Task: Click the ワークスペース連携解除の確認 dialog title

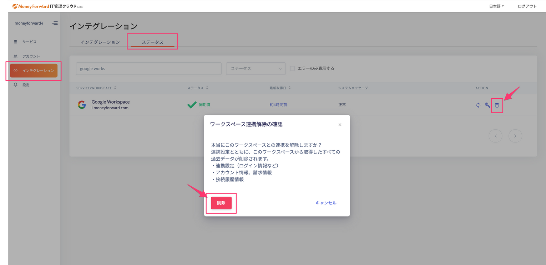Action: pyautogui.click(x=246, y=124)
